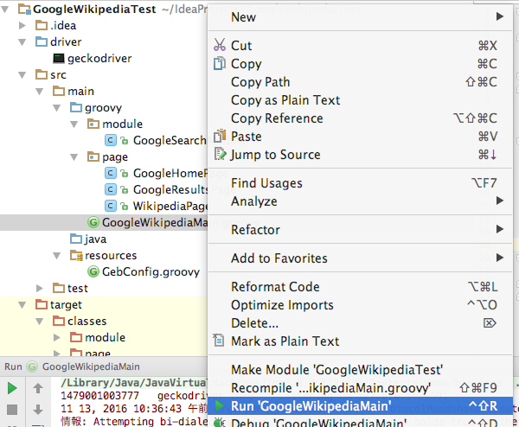Open the New submenu
519x427 pixels.
tap(360, 16)
